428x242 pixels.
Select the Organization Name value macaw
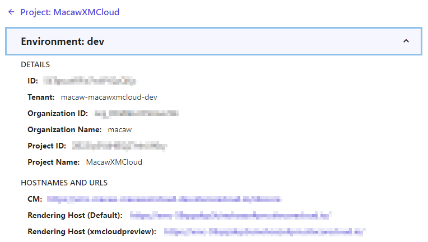[119, 129]
